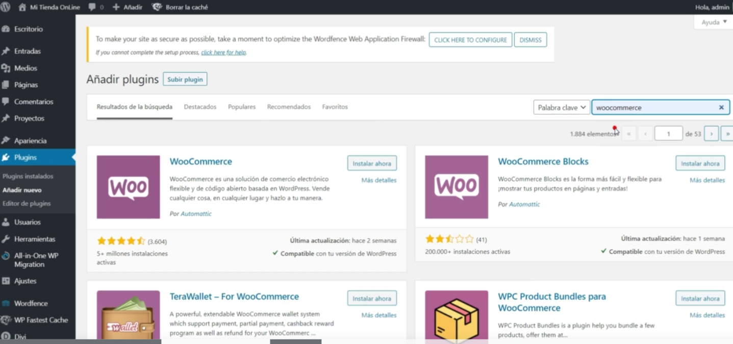The height and width of the screenshot is (344, 733).
Task: Dismiss the Wordfence firewall notice
Action: [x=530, y=40]
